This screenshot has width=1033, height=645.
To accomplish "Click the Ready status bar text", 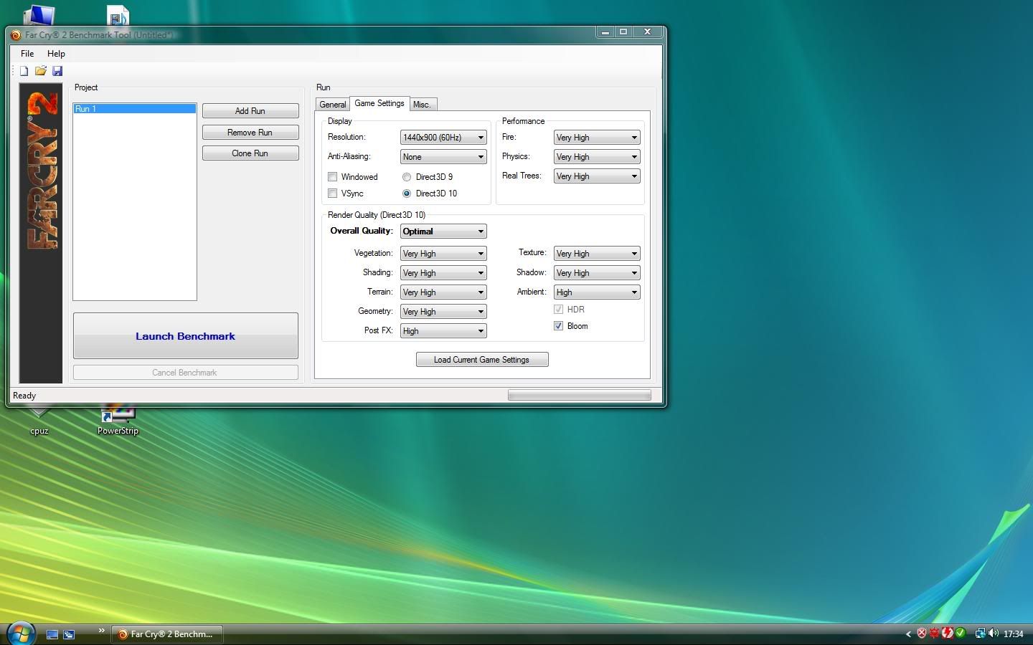I will [x=24, y=396].
